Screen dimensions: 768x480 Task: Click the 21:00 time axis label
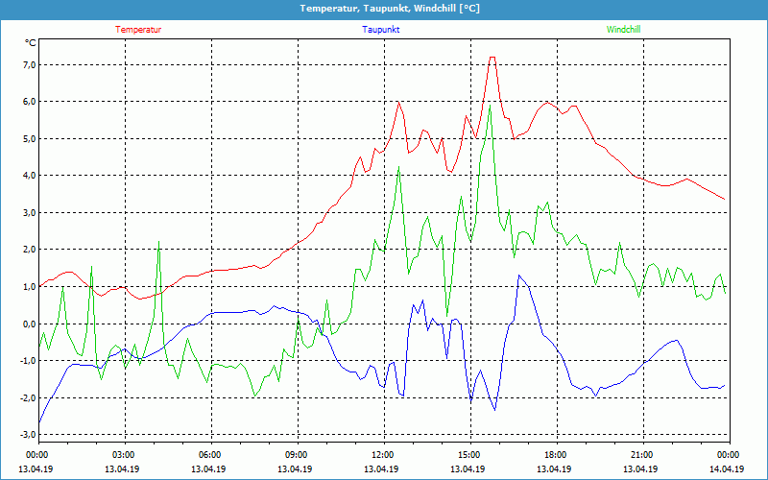point(641,455)
